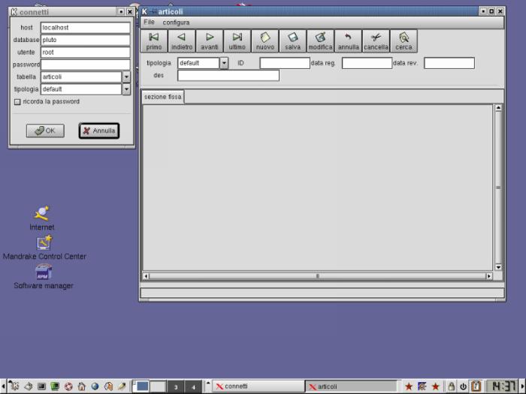Open the configura menu
526x394 pixels.
point(176,23)
